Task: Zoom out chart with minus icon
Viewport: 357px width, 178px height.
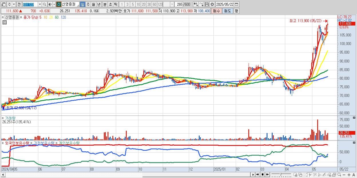Action: (344, 175)
